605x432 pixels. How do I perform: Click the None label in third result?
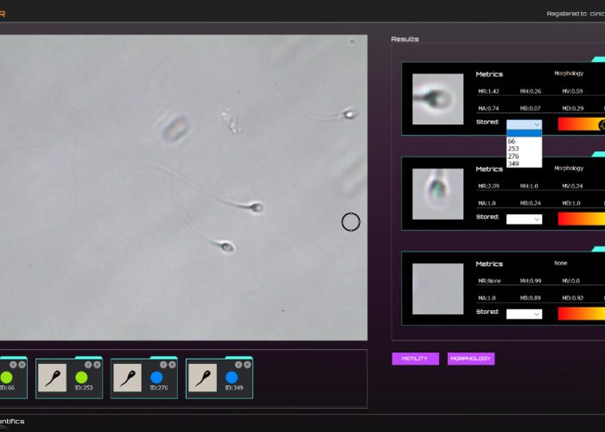[x=561, y=263]
